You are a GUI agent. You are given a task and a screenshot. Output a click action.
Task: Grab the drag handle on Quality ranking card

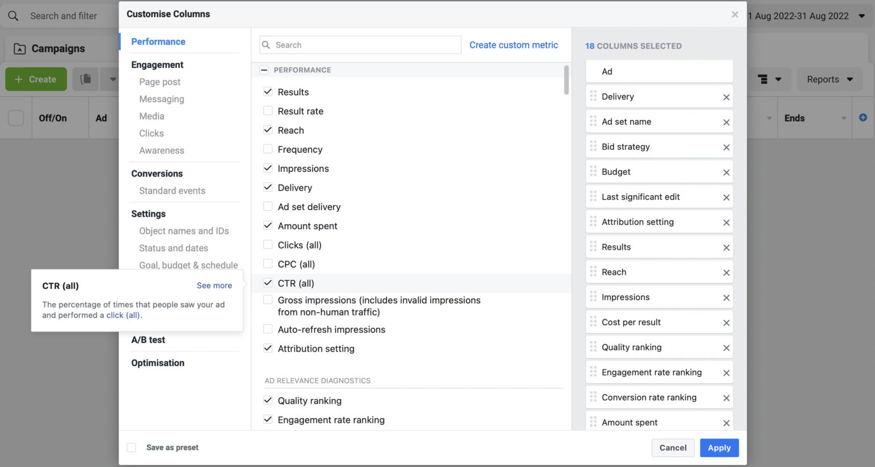tap(594, 347)
